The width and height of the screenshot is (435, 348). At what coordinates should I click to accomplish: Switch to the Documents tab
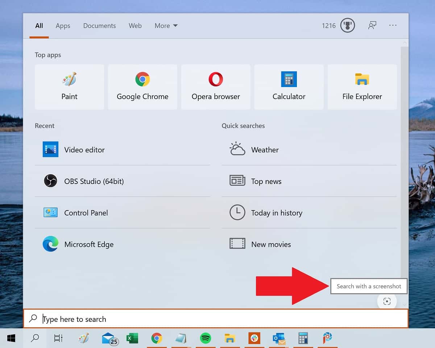[99, 26]
